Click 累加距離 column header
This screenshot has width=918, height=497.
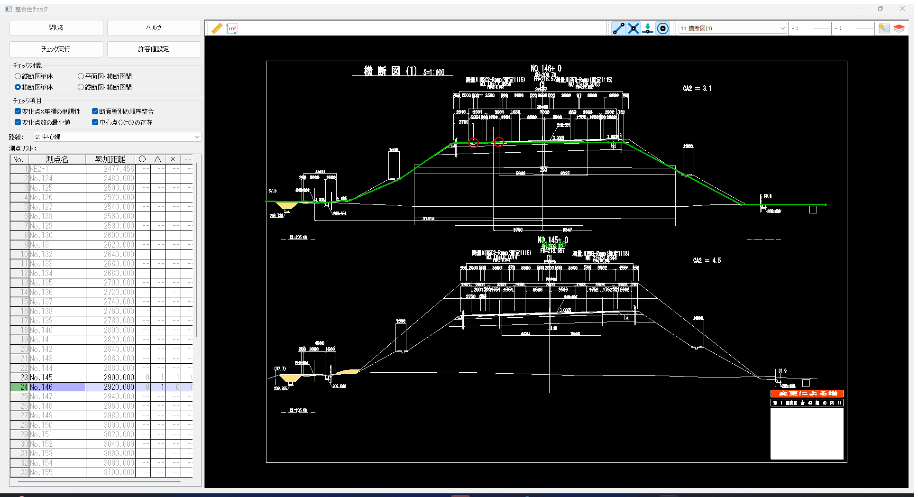click(110, 159)
